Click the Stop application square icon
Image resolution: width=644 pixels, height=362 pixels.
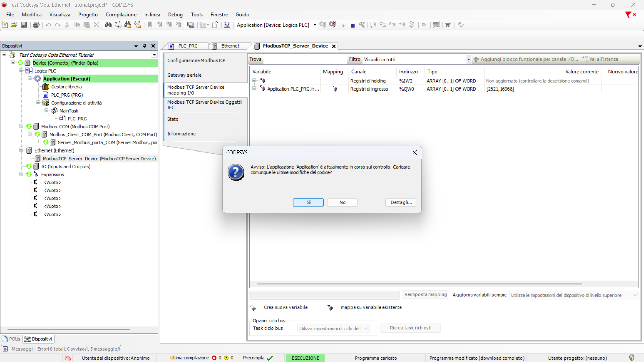pyautogui.click(x=353, y=25)
